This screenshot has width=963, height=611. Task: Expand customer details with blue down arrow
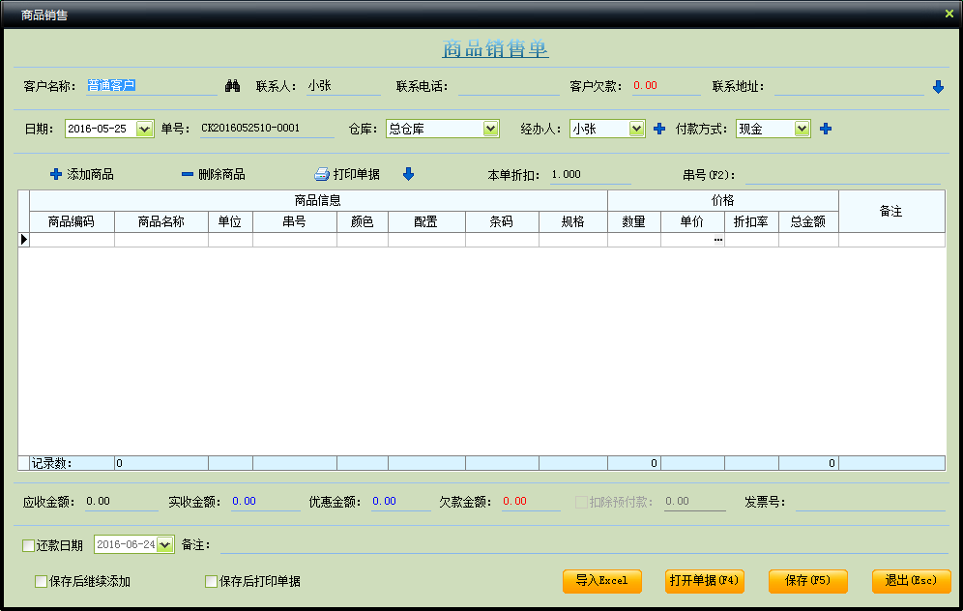click(x=938, y=87)
